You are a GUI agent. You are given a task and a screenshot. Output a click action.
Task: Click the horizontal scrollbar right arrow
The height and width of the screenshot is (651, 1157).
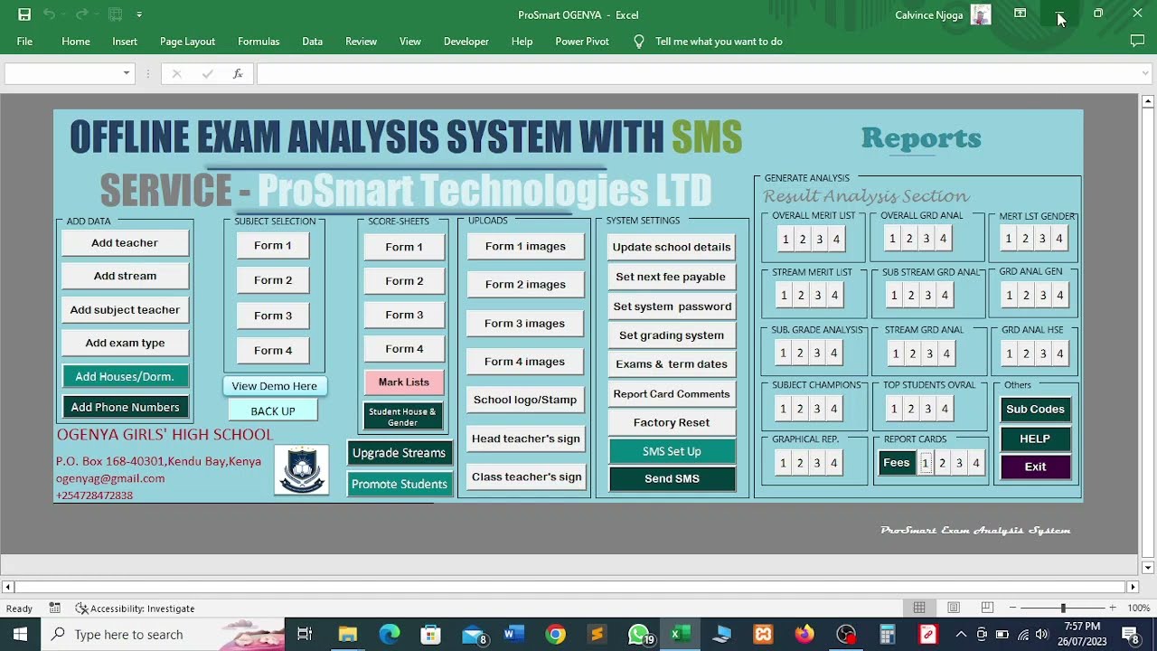tap(1133, 588)
